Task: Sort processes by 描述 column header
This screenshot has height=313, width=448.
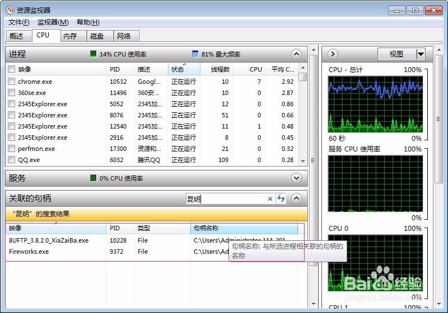Action: (151, 69)
